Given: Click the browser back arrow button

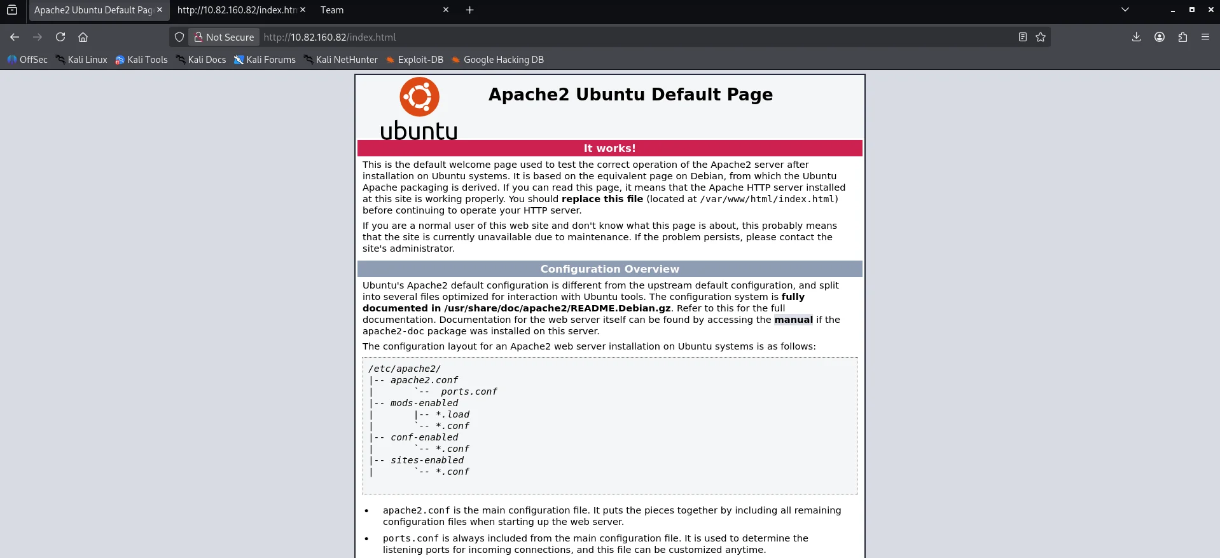Looking at the screenshot, I should point(15,37).
